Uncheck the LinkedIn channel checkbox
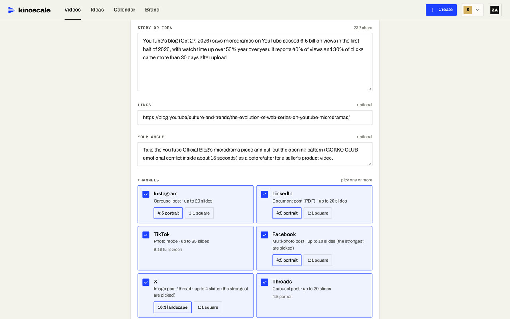This screenshot has height=319, width=510. tap(265, 194)
